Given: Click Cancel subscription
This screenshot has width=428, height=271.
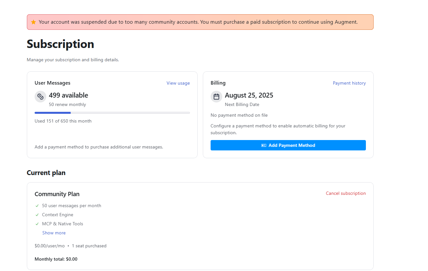Looking at the screenshot, I should [346, 193].
